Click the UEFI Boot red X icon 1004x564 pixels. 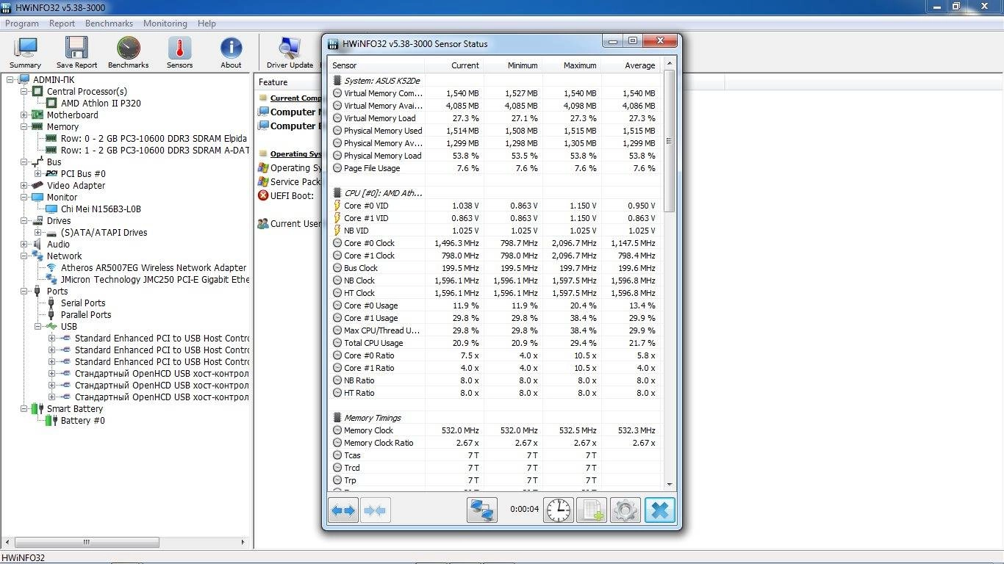pos(263,195)
